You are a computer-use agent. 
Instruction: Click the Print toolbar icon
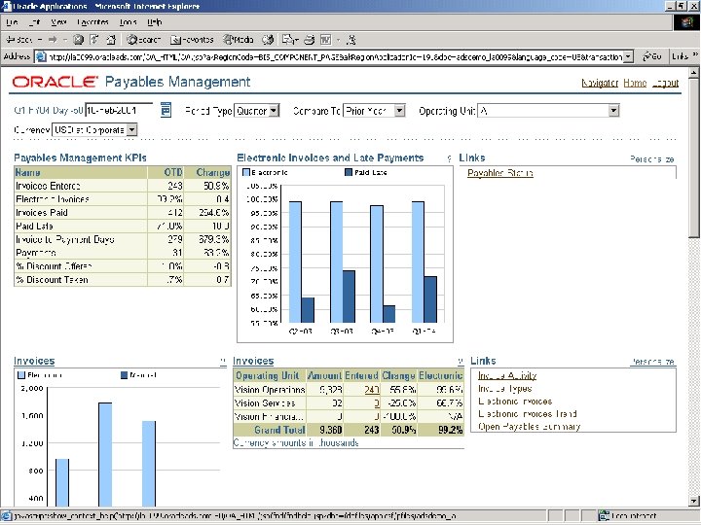310,40
